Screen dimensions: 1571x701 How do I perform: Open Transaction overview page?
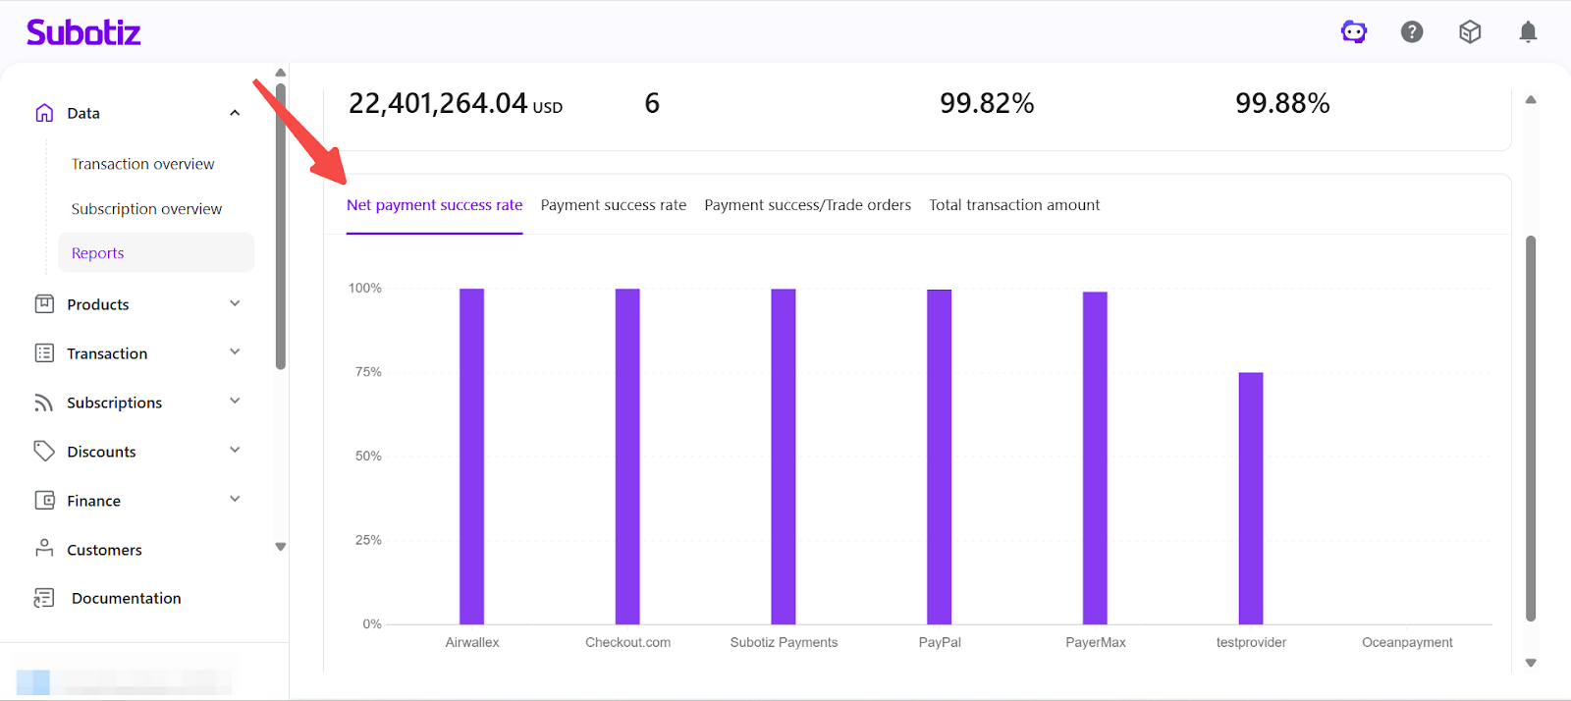click(142, 164)
